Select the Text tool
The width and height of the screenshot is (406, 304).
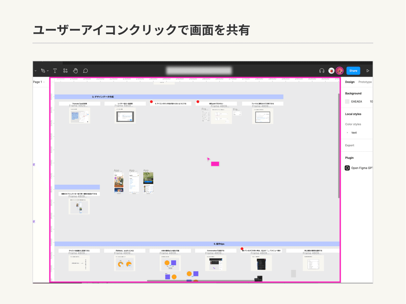click(55, 71)
